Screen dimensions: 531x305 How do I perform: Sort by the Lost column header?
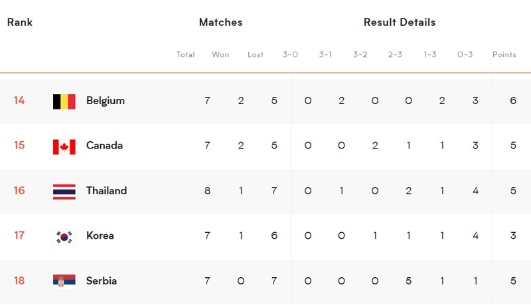point(256,54)
